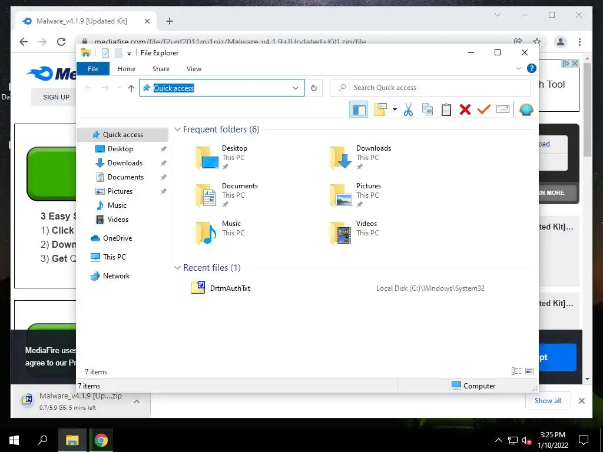Open the Chrome profile icon

561,42
